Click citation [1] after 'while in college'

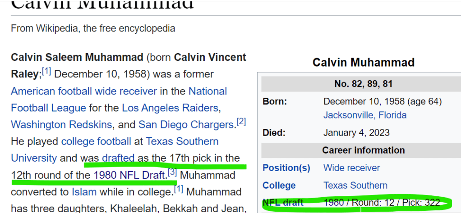[x=179, y=189]
